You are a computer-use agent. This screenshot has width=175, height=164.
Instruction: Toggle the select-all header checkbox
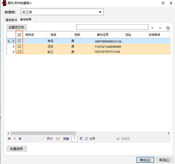pyautogui.click(x=20, y=34)
